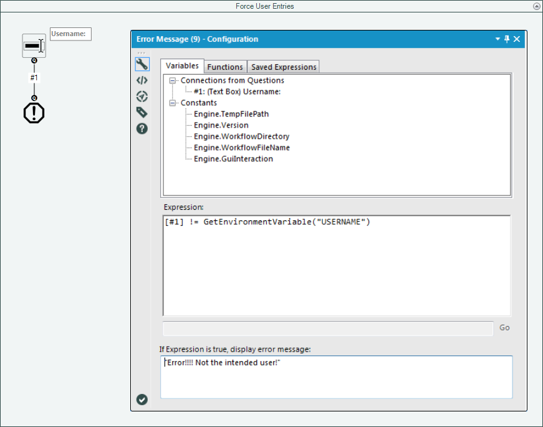543x427 pixels.
Task: Select Engine.WorkflowFileName constant
Action: [242, 148]
